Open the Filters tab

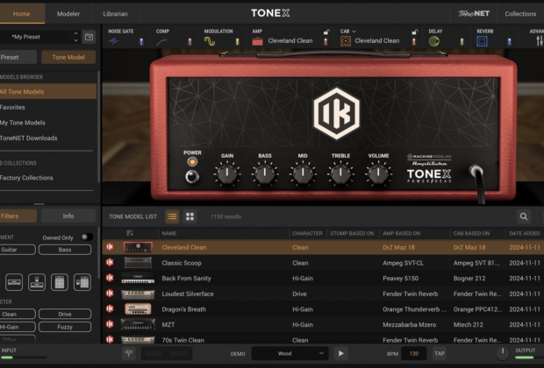pos(18,216)
